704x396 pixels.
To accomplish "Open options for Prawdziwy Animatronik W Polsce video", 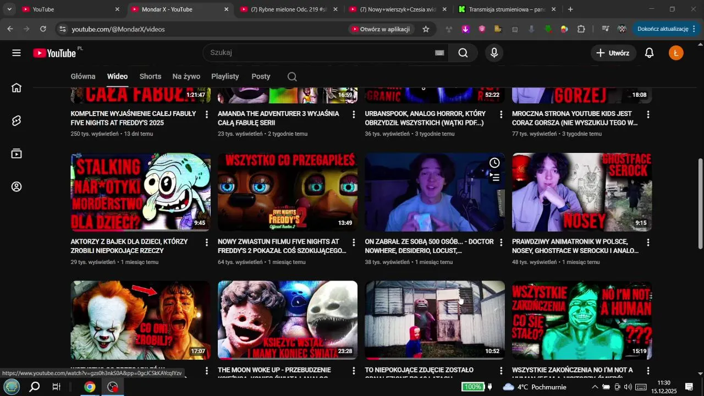I will pyautogui.click(x=648, y=243).
